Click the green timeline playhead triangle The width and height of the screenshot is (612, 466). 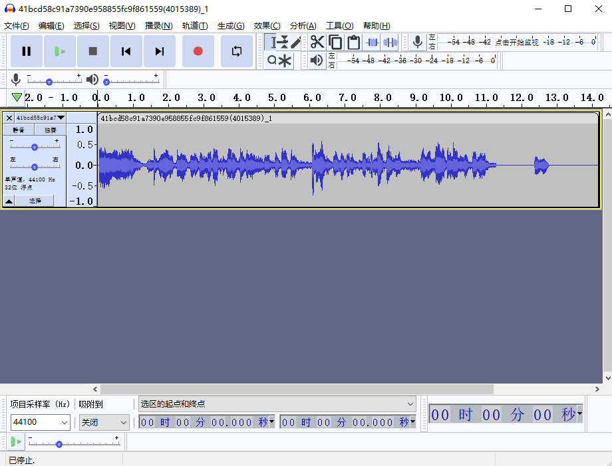[17, 96]
